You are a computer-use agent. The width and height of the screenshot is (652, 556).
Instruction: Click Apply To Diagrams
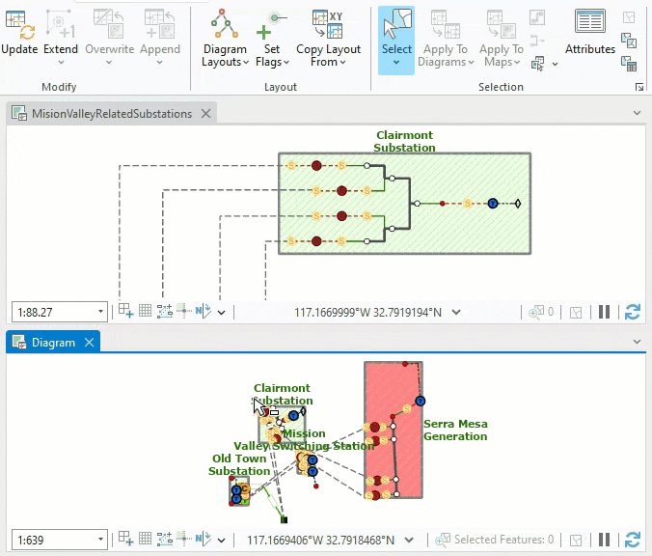tap(446, 38)
